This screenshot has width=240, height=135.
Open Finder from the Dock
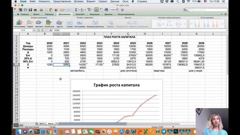click(x=19, y=132)
